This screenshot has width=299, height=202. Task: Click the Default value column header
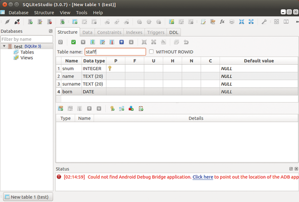259,61
